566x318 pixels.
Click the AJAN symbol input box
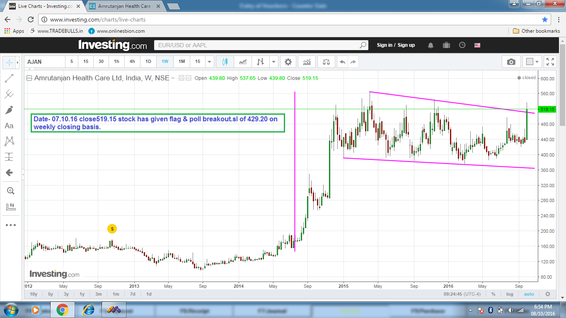point(45,62)
